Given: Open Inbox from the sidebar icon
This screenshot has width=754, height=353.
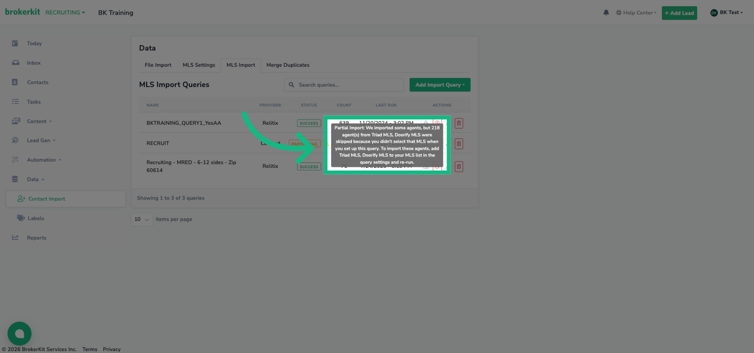Looking at the screenshot, I should (x=15, y=63).
